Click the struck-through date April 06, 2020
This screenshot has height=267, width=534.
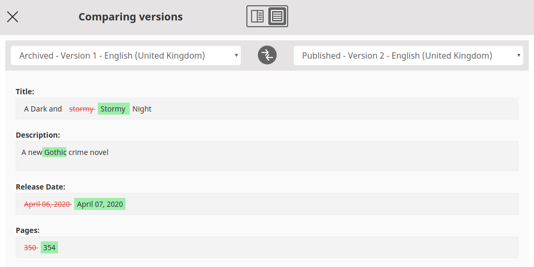(x=47, y=204)
